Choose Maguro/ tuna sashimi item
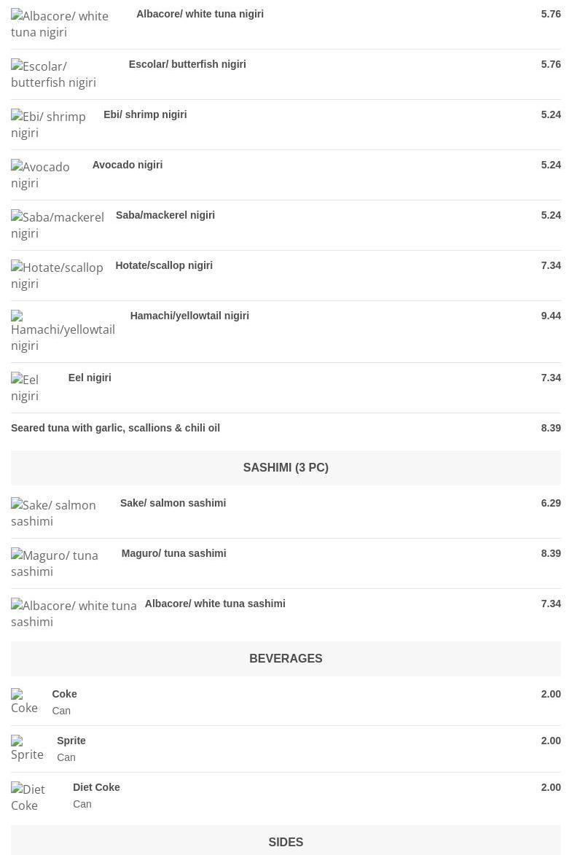The width and height of the screenshot is (572, 855). (x=173, y=553)
